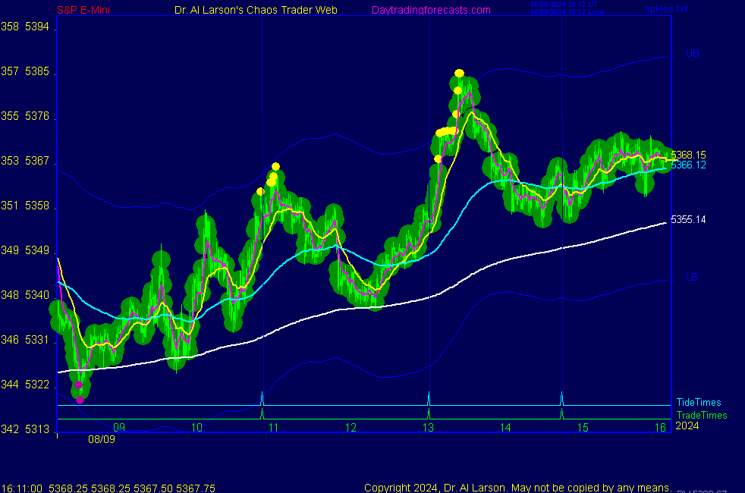Click the UT timestamp at the chart top
This screenshot has height=493, width=745.
coord(564,5)
